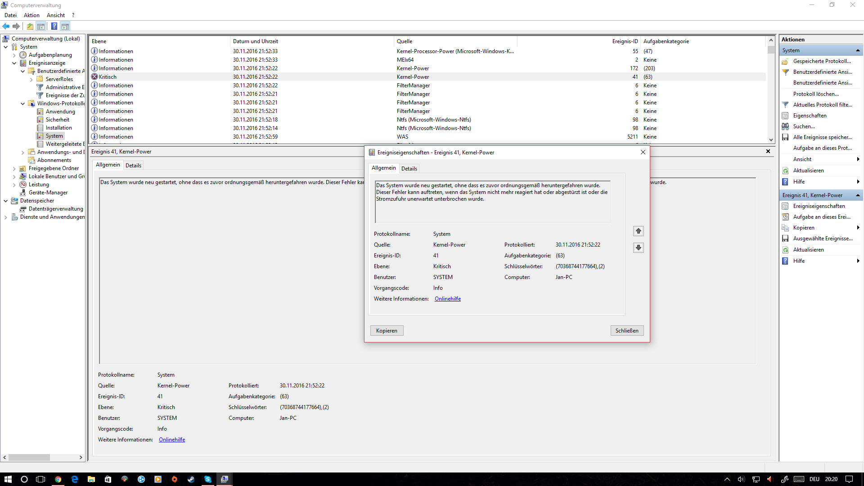Open the Aktion menu
Image resolution: width=864 pixels, height=486 pixels.
pyautogui.click(x=31, y=15)
